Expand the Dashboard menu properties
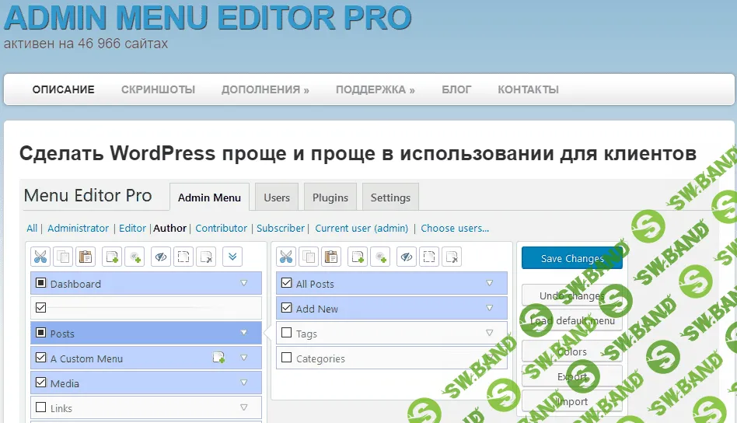 click(x=243, y=283)
